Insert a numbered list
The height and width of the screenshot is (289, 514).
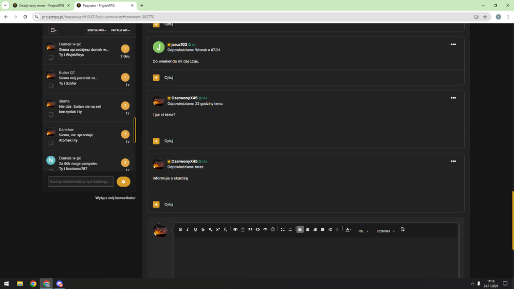pos(290,230)
